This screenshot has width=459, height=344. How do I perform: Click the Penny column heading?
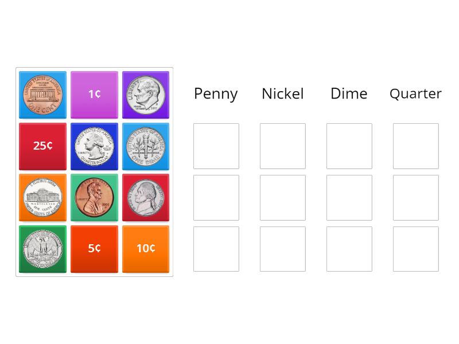(216, 93)
